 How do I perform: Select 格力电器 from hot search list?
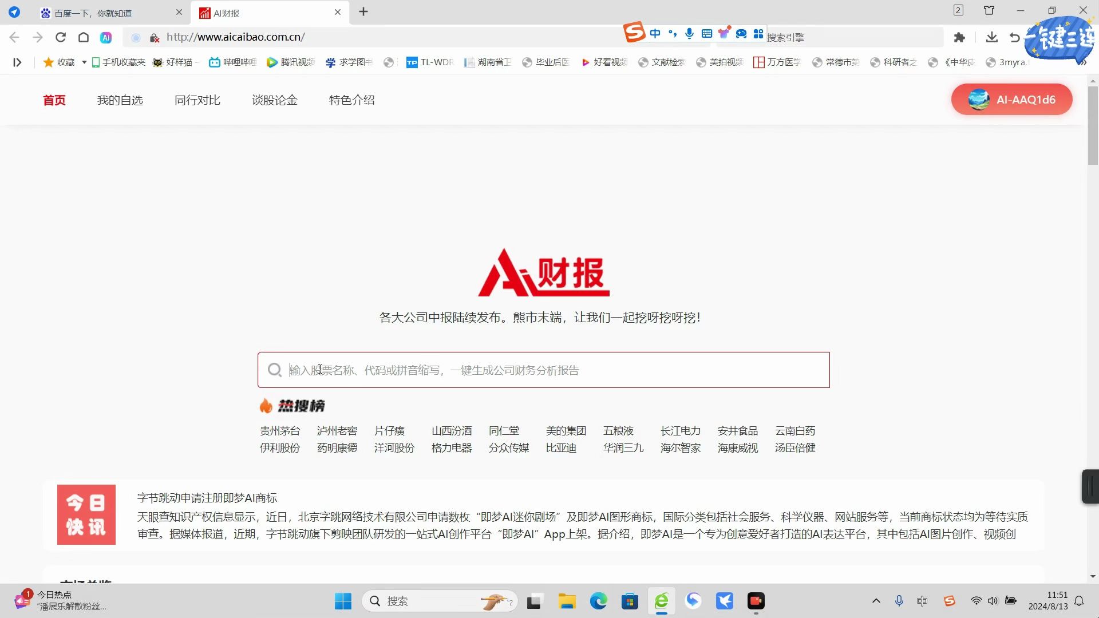pos(452,448)
